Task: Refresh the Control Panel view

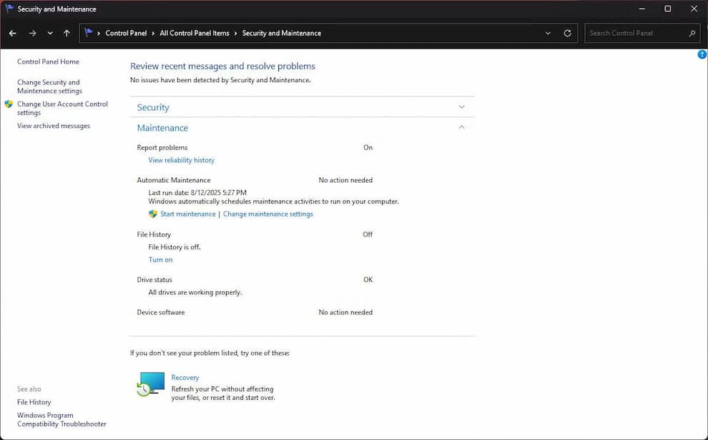Action: (x=568, y=34)
